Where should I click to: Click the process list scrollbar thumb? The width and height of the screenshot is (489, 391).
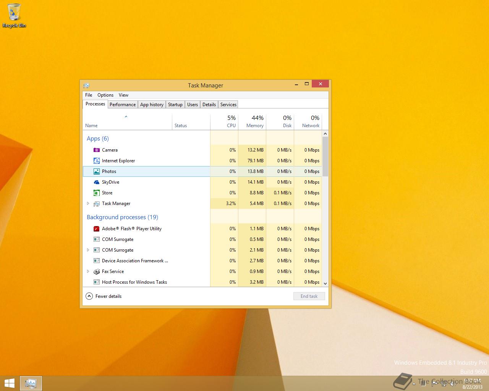(x=325, y=156)
